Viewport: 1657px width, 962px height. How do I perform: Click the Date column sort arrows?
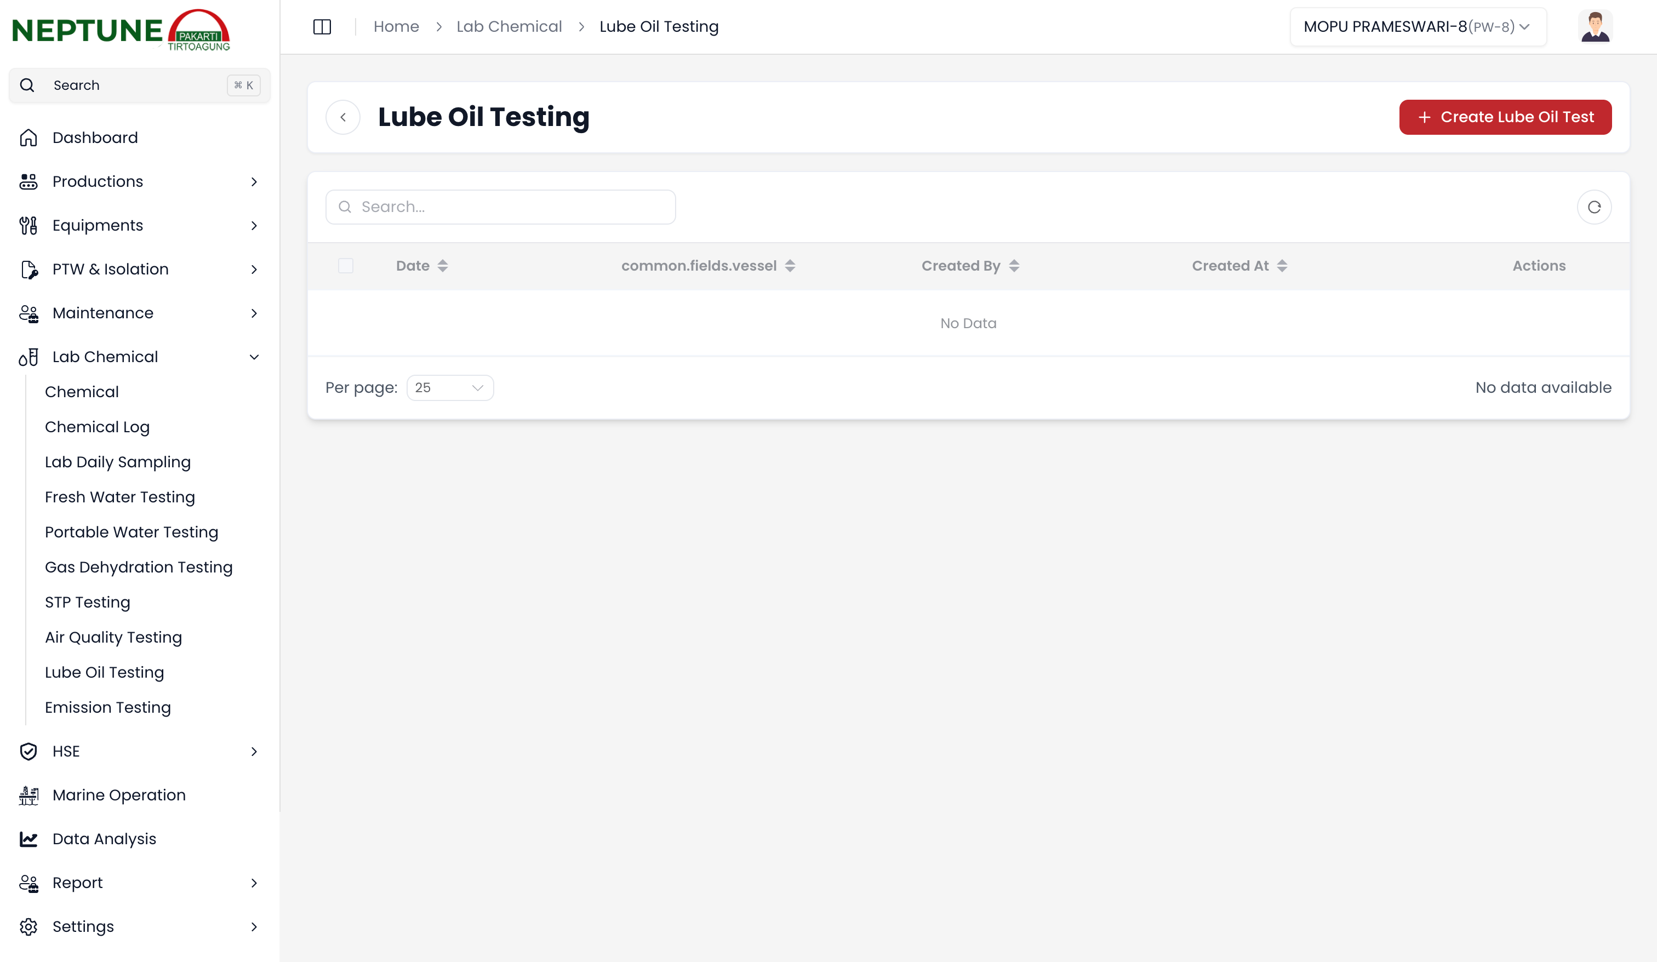[443, 266]
